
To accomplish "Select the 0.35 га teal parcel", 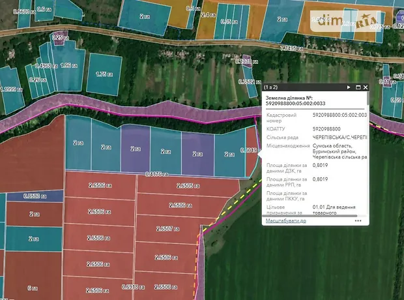I will point(228,21).
